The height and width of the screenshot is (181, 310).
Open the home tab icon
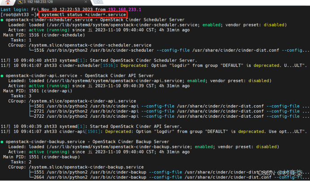click(x=8, y=2)
